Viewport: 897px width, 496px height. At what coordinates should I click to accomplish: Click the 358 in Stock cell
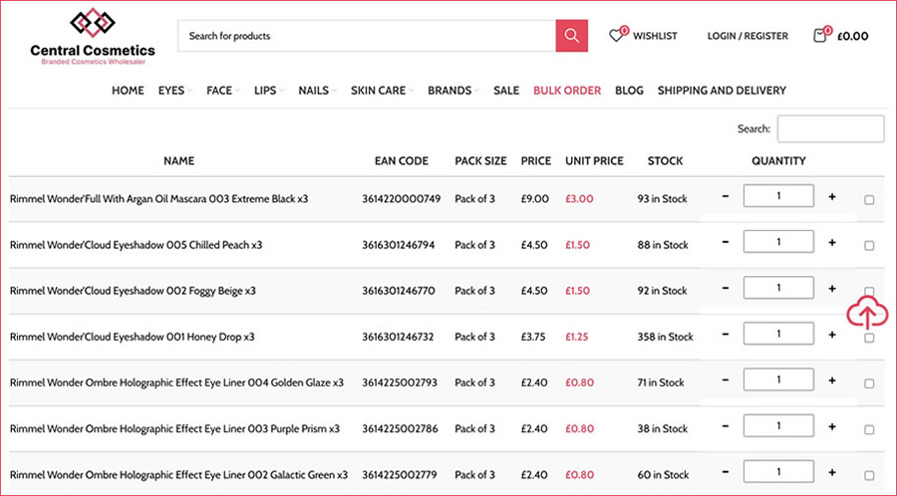tap(666, 337)
